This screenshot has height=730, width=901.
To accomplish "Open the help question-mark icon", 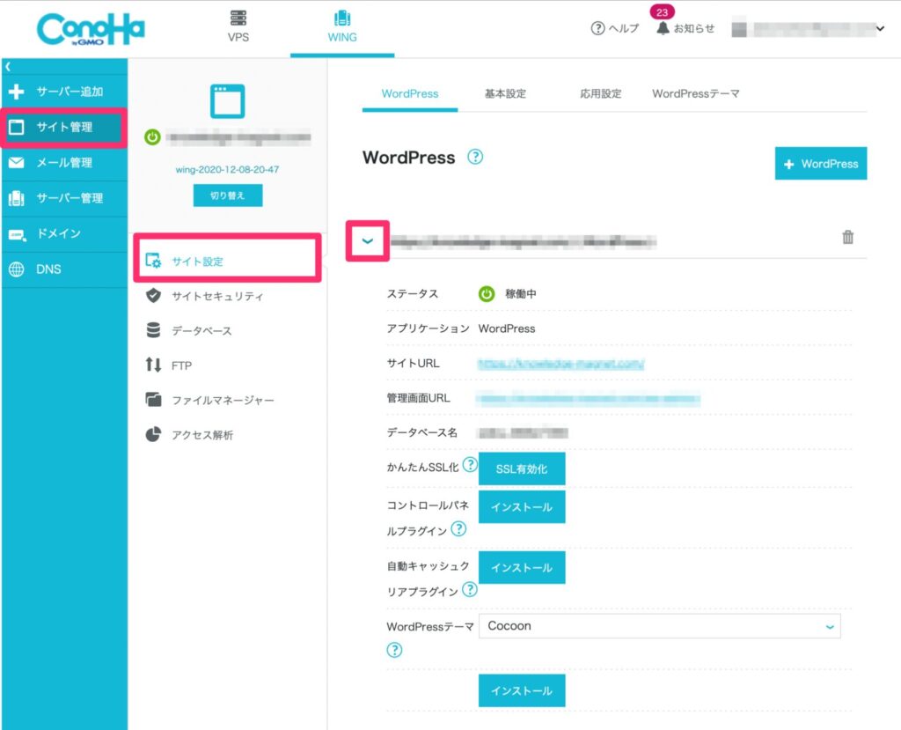I will pos(597,28).
